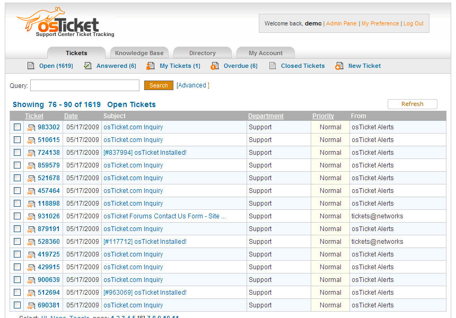
Task: Click the Overdue tickets alarm icon
Action: click(214, 66)
